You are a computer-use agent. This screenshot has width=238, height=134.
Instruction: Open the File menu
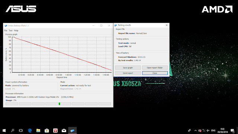(6, 31)
